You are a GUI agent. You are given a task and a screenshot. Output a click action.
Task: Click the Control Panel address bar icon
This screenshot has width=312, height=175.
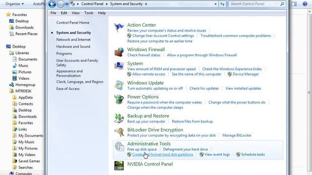73,4
